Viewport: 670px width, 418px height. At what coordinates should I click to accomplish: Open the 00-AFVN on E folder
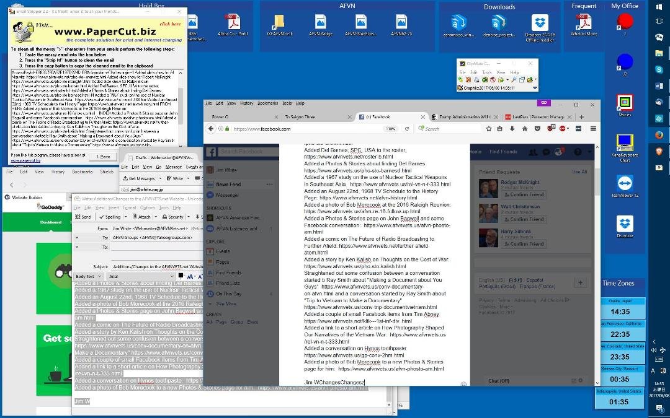(279, 25)
